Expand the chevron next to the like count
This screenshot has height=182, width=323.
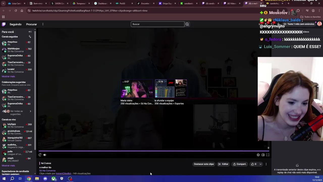pos(260,164)
